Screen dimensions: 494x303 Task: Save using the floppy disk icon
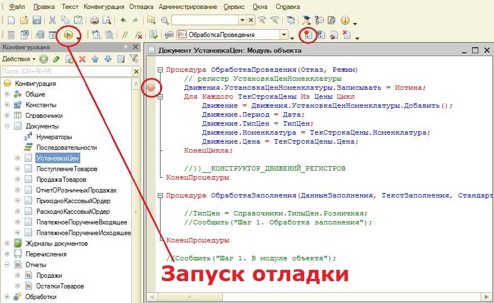coord(37,20)
